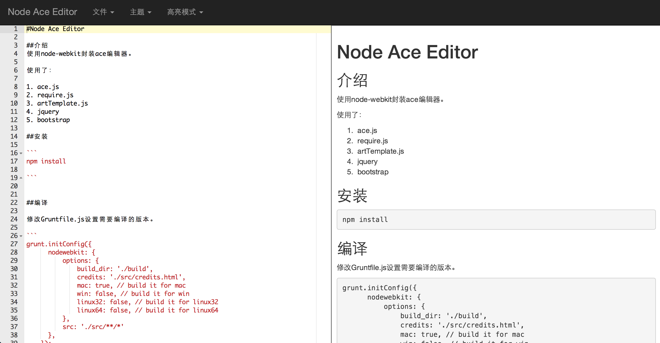The image size is (660, 343).
Task: Collapse code fold arrow on line 16
Action: [21, 153]
